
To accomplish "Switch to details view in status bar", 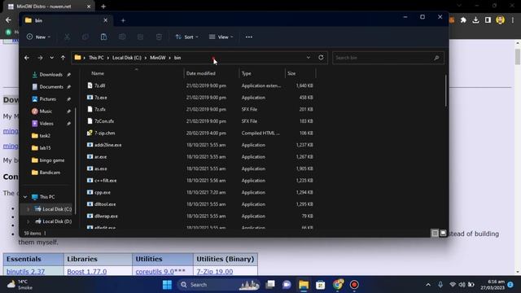I will [435, 234].
